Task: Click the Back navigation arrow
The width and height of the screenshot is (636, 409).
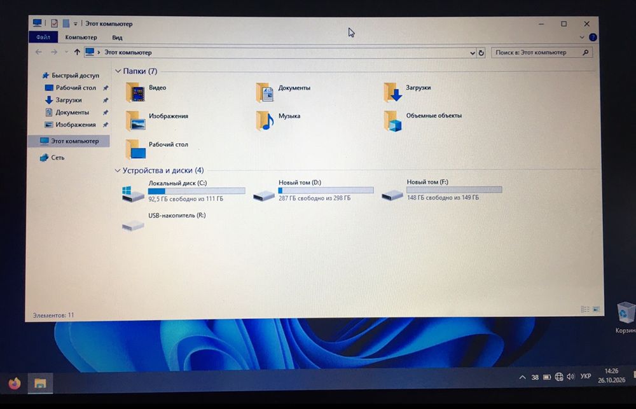Action: click(39, 52)
